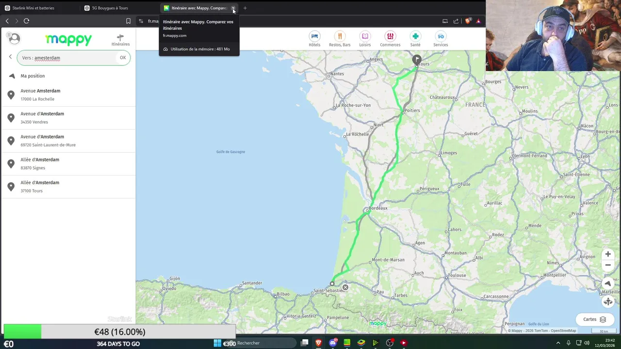The image size is (621, 349).
Task: Close the Itinéraire avec Mappy tab
Action: (233, 8)
